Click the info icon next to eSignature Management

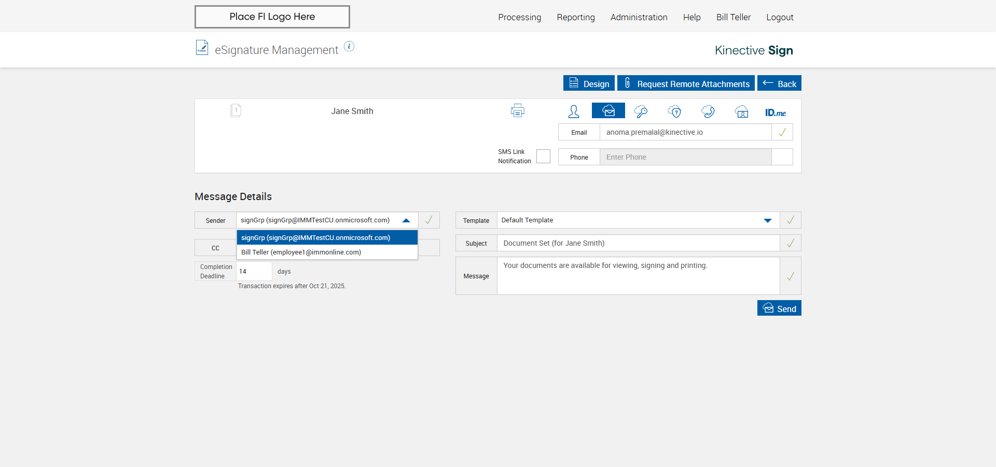pos(349,47)
